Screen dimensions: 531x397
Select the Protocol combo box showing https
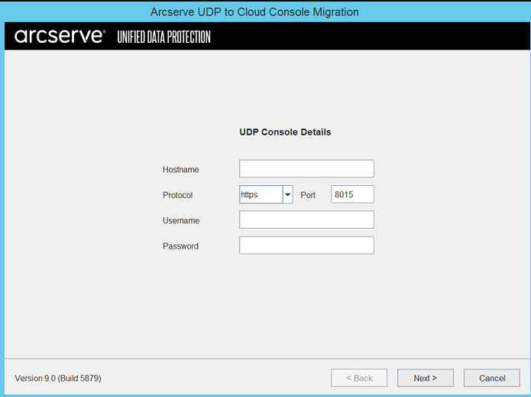[266, 194]
